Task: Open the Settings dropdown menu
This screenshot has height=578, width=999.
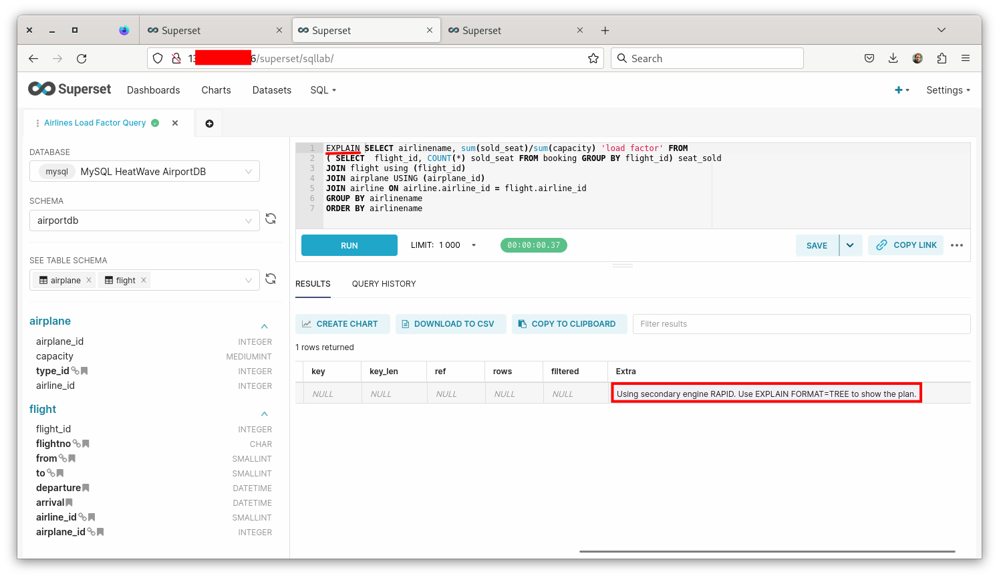Action: 948,90
